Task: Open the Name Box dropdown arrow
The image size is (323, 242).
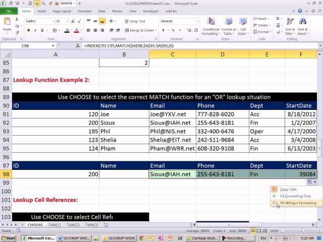Action: [x=53, y=46]
